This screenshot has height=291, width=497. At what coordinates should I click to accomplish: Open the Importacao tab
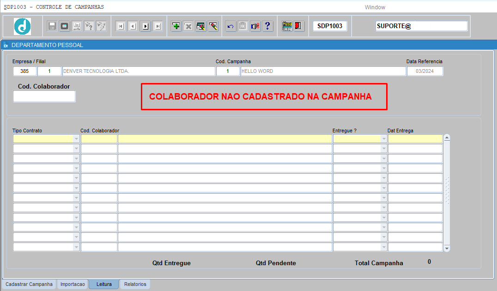pyautogui.click(x=73, y=285)
